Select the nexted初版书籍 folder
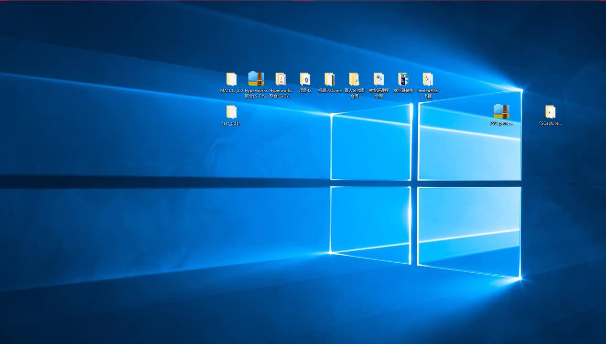 tap(428, 79)
